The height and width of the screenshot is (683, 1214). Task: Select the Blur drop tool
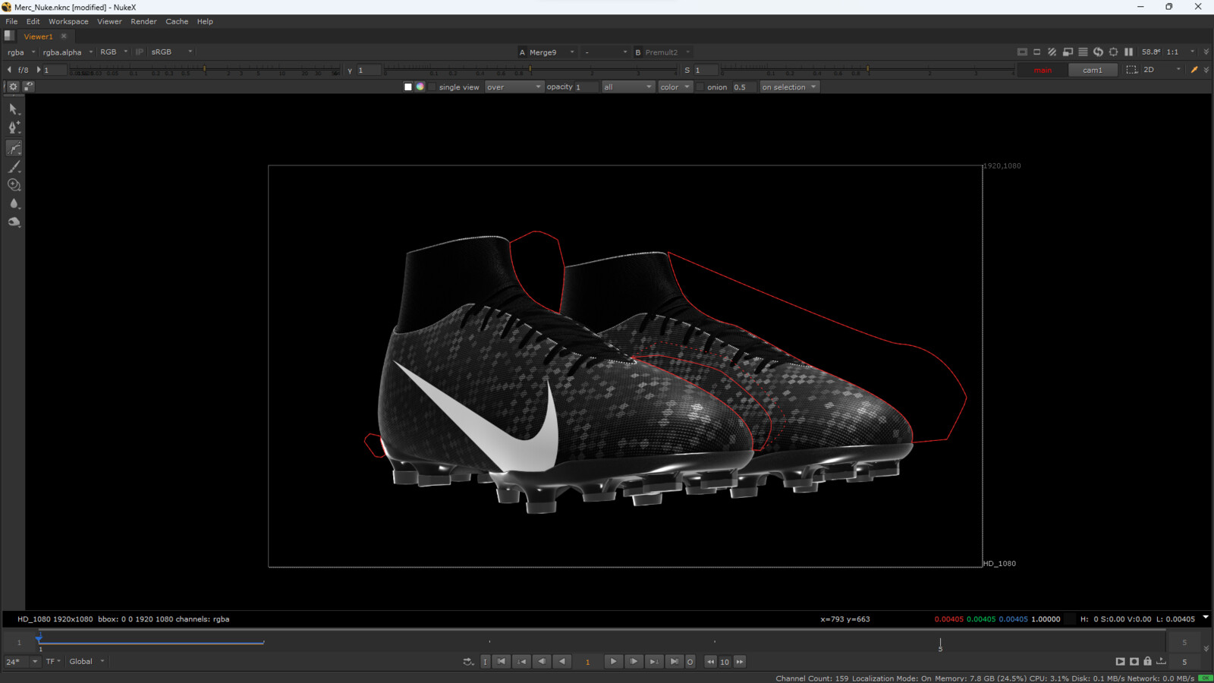click(x=14, y=203)
